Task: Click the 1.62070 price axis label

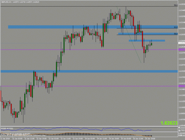Action: click(x=182, y=65)
